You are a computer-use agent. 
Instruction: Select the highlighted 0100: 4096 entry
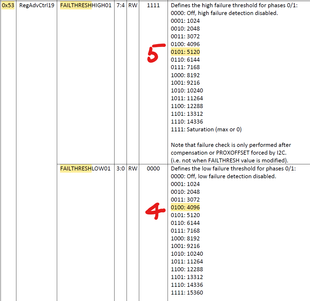(185, 207)
